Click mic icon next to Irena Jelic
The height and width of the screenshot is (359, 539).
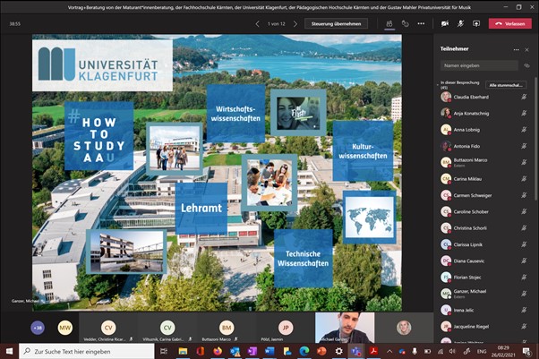(524, 310)
